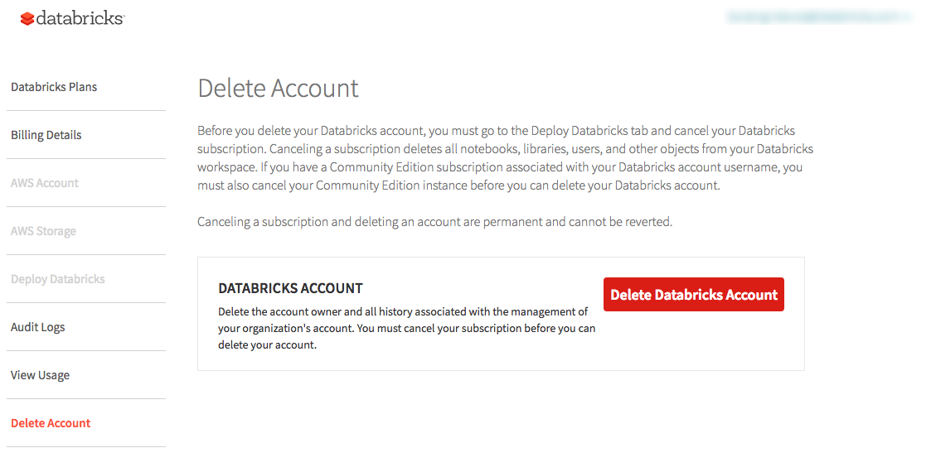This screenshot has width=936, height=472.
Task: Click the 'Delete the account owner' description text
Action: coord(403,311)
